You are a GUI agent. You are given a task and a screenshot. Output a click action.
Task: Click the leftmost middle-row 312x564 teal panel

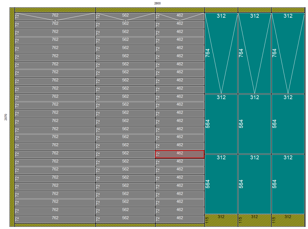221,124
